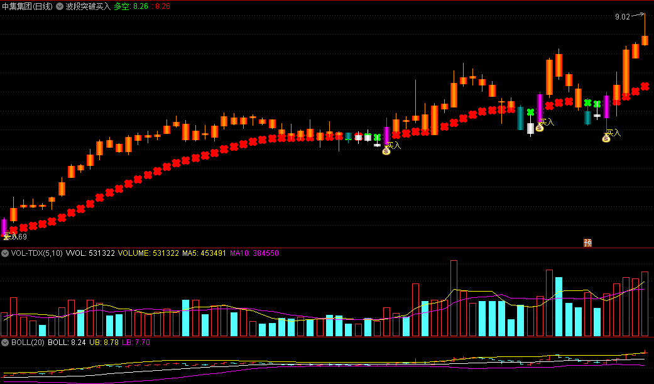Click the first 买入 money bag signal icon
Image resolution: width=654 pixels, height=384 pixels.
tap(386, 151)
